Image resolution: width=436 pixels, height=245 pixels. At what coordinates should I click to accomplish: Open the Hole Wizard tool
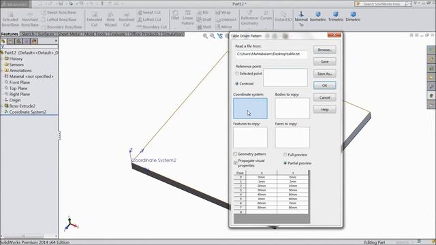pyautogui.click(x=110, y=19)
